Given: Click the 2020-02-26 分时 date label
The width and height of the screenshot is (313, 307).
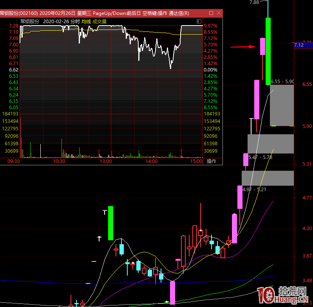Looking at the screenshot, I should tap(62, 22).
